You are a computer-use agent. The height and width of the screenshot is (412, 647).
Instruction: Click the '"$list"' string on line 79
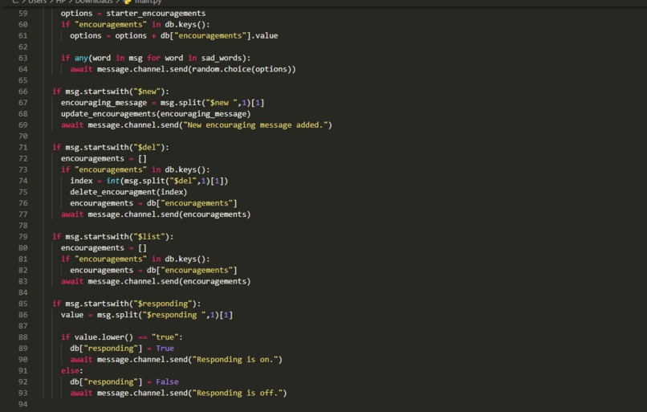point(149,237)
